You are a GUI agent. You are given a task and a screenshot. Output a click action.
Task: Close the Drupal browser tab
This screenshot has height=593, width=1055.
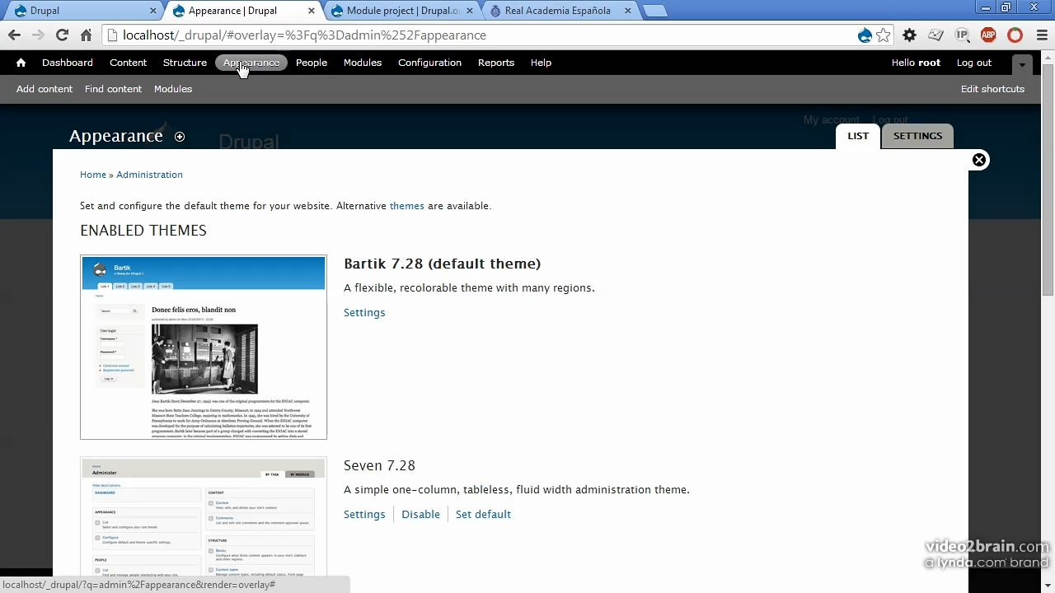[x=153, y=11]
